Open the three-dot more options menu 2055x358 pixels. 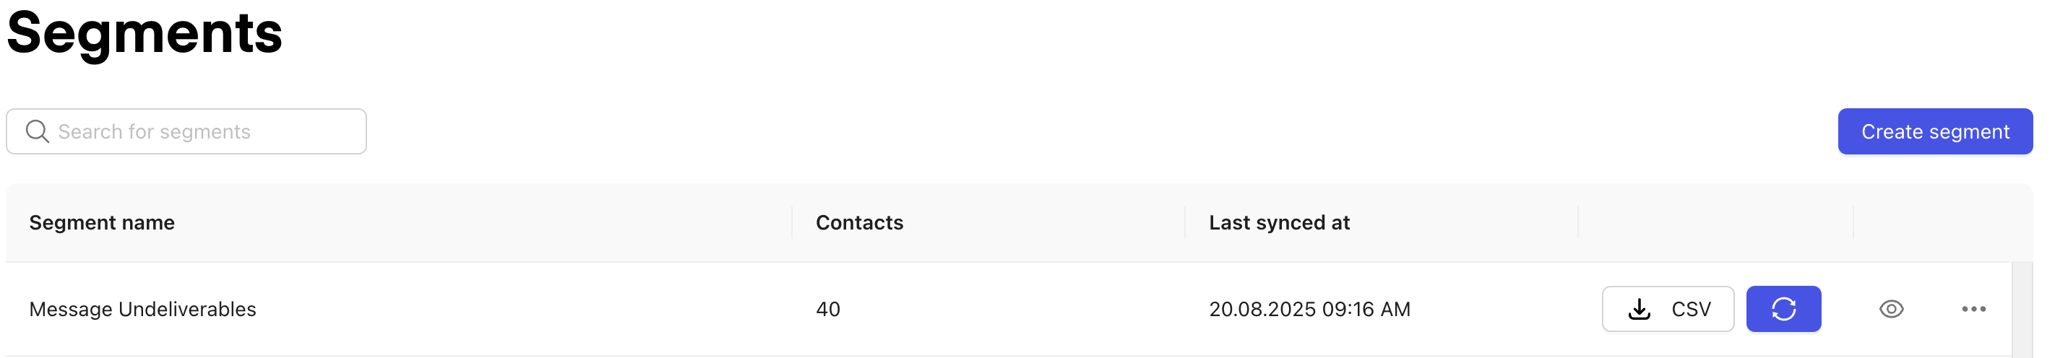point(1973,310)
